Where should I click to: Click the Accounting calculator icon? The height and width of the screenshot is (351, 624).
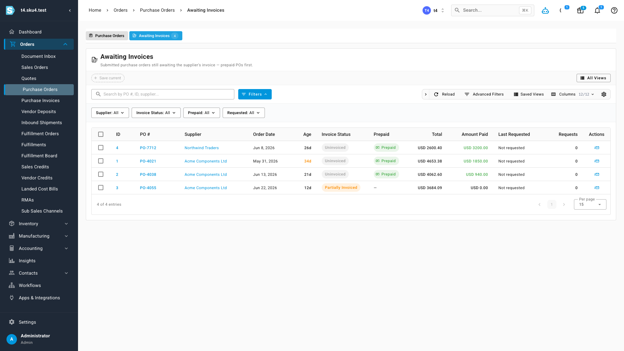[x=12, y=248]
